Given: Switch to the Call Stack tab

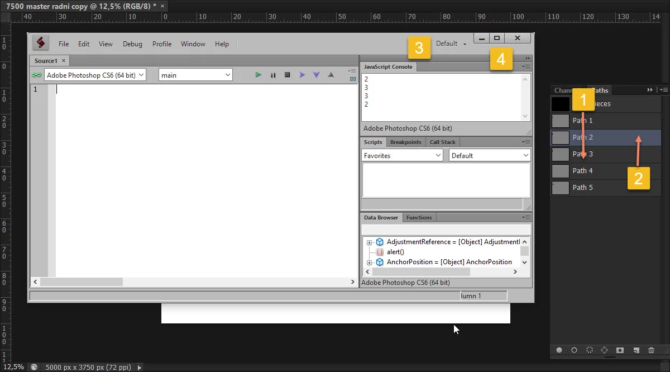Looking at the screenshot, I should point(443,142).
